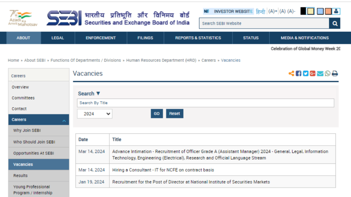The image size is (351, 197).
Task: Open Hiring a Consultant - IT for NCFE
Action: coord(163,170)
